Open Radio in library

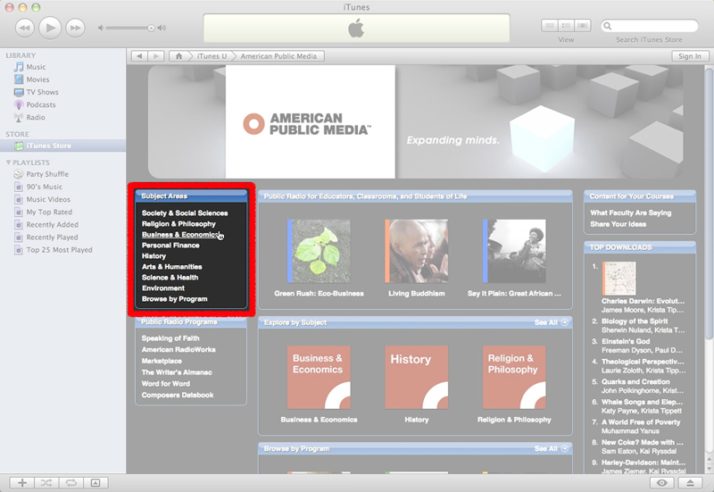[x=36, y=118]
